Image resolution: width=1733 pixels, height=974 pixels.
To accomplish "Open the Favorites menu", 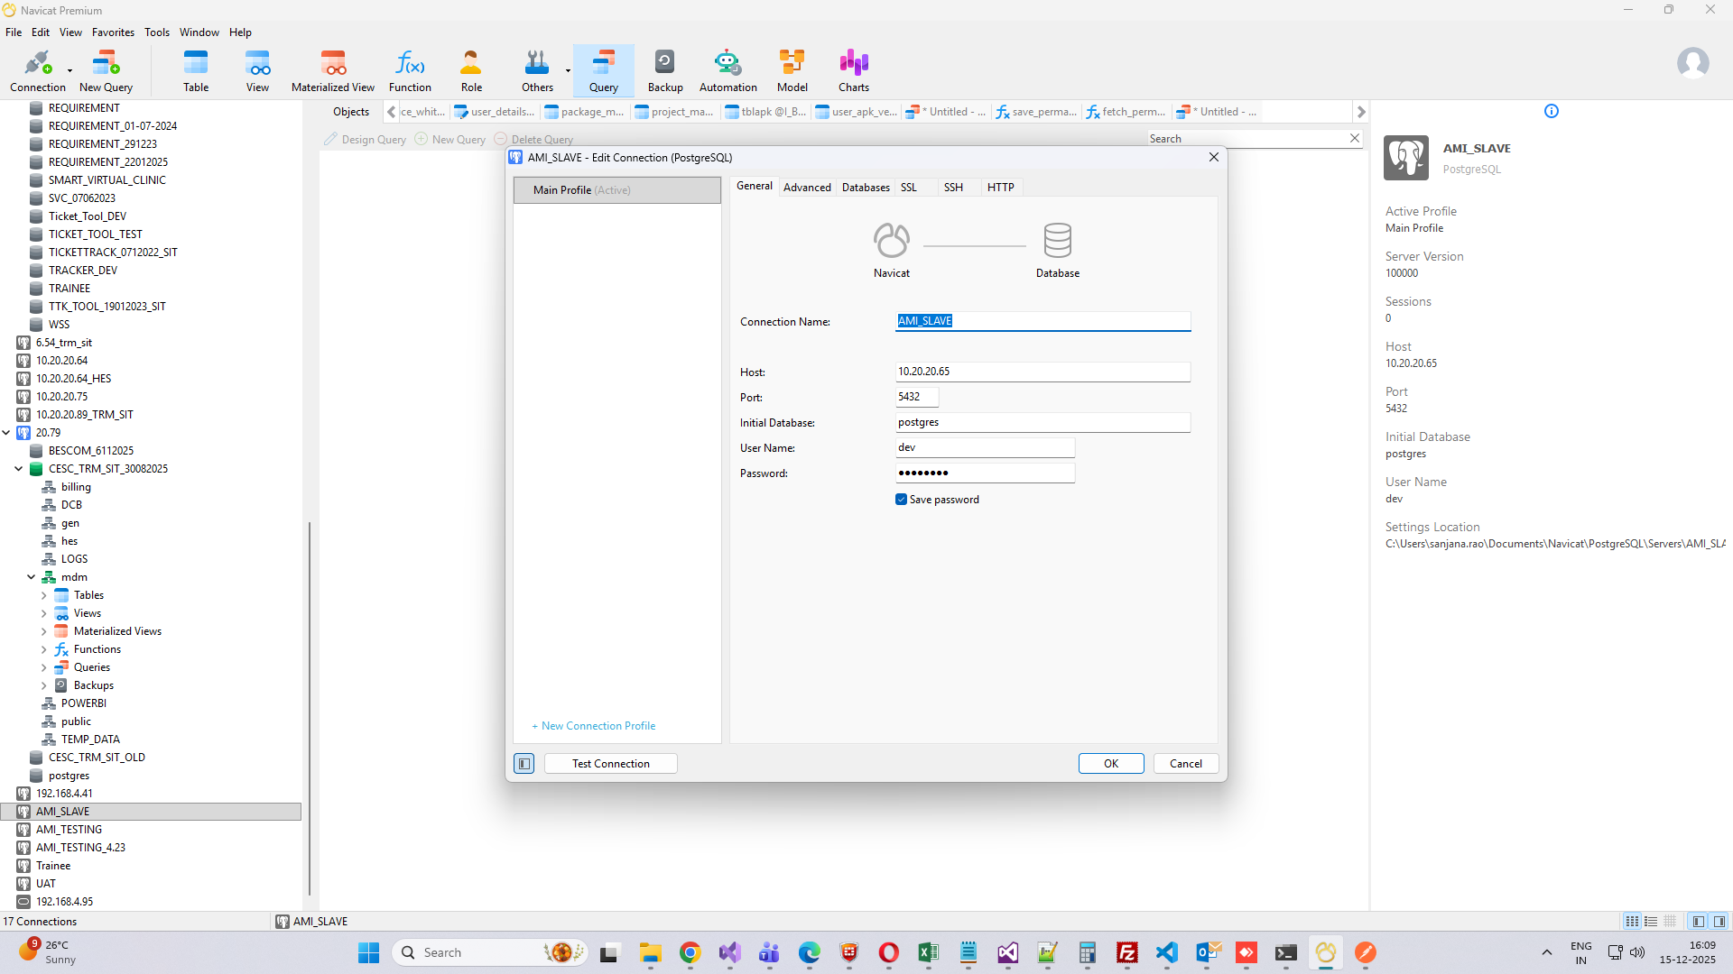I will click(x=113, y=32).
